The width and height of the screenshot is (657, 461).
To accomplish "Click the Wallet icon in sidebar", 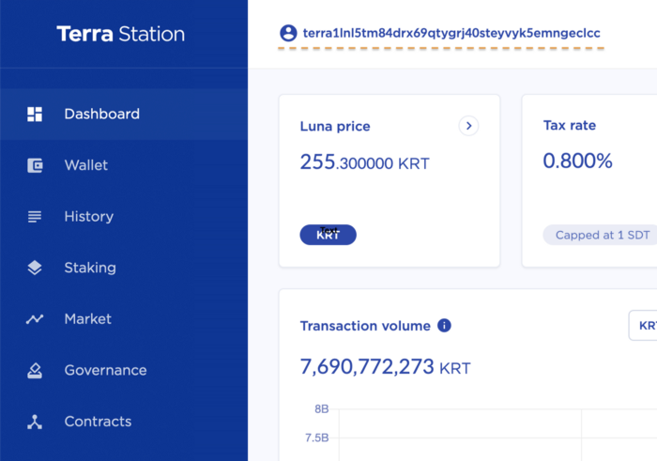I will pos(35,165).
